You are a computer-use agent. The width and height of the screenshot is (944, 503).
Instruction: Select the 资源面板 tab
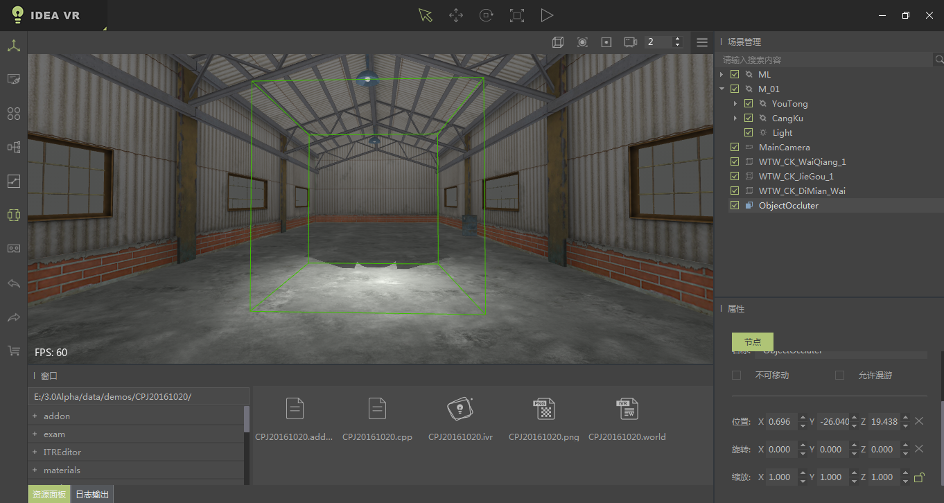49,495
